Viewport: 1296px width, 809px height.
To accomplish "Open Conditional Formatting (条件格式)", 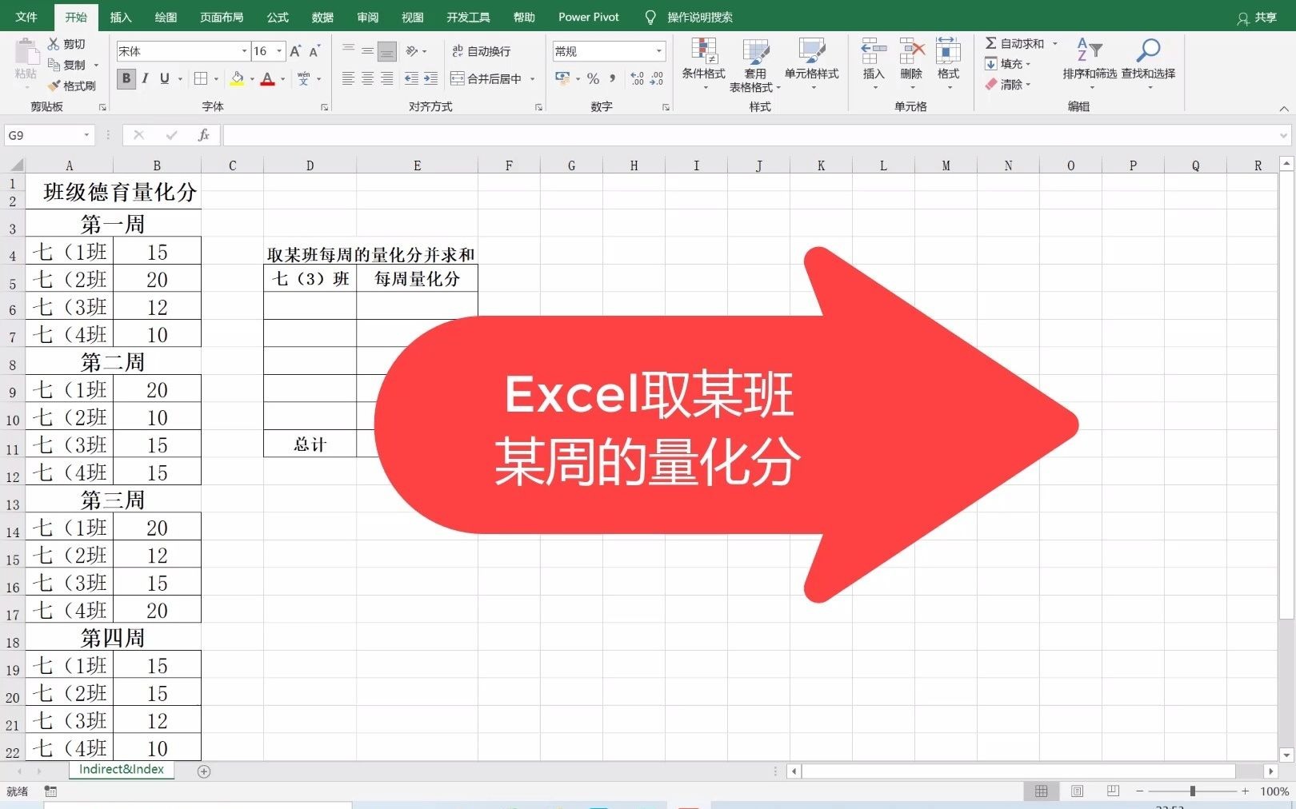I will click(x=703, y=64).
